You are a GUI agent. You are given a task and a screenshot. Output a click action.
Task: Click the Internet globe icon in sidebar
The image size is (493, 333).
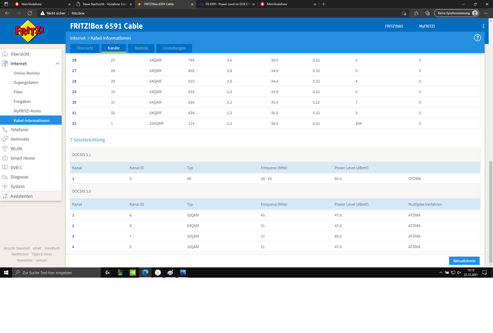click(5, 63)
